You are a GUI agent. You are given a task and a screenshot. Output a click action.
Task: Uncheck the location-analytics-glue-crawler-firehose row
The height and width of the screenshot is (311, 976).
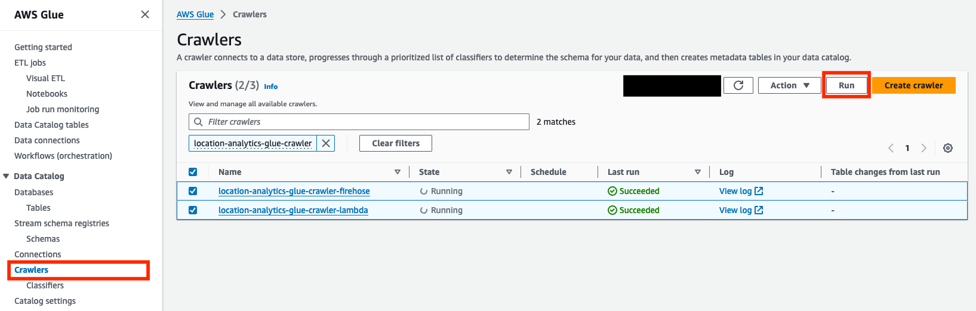click(x=193, y=191)
